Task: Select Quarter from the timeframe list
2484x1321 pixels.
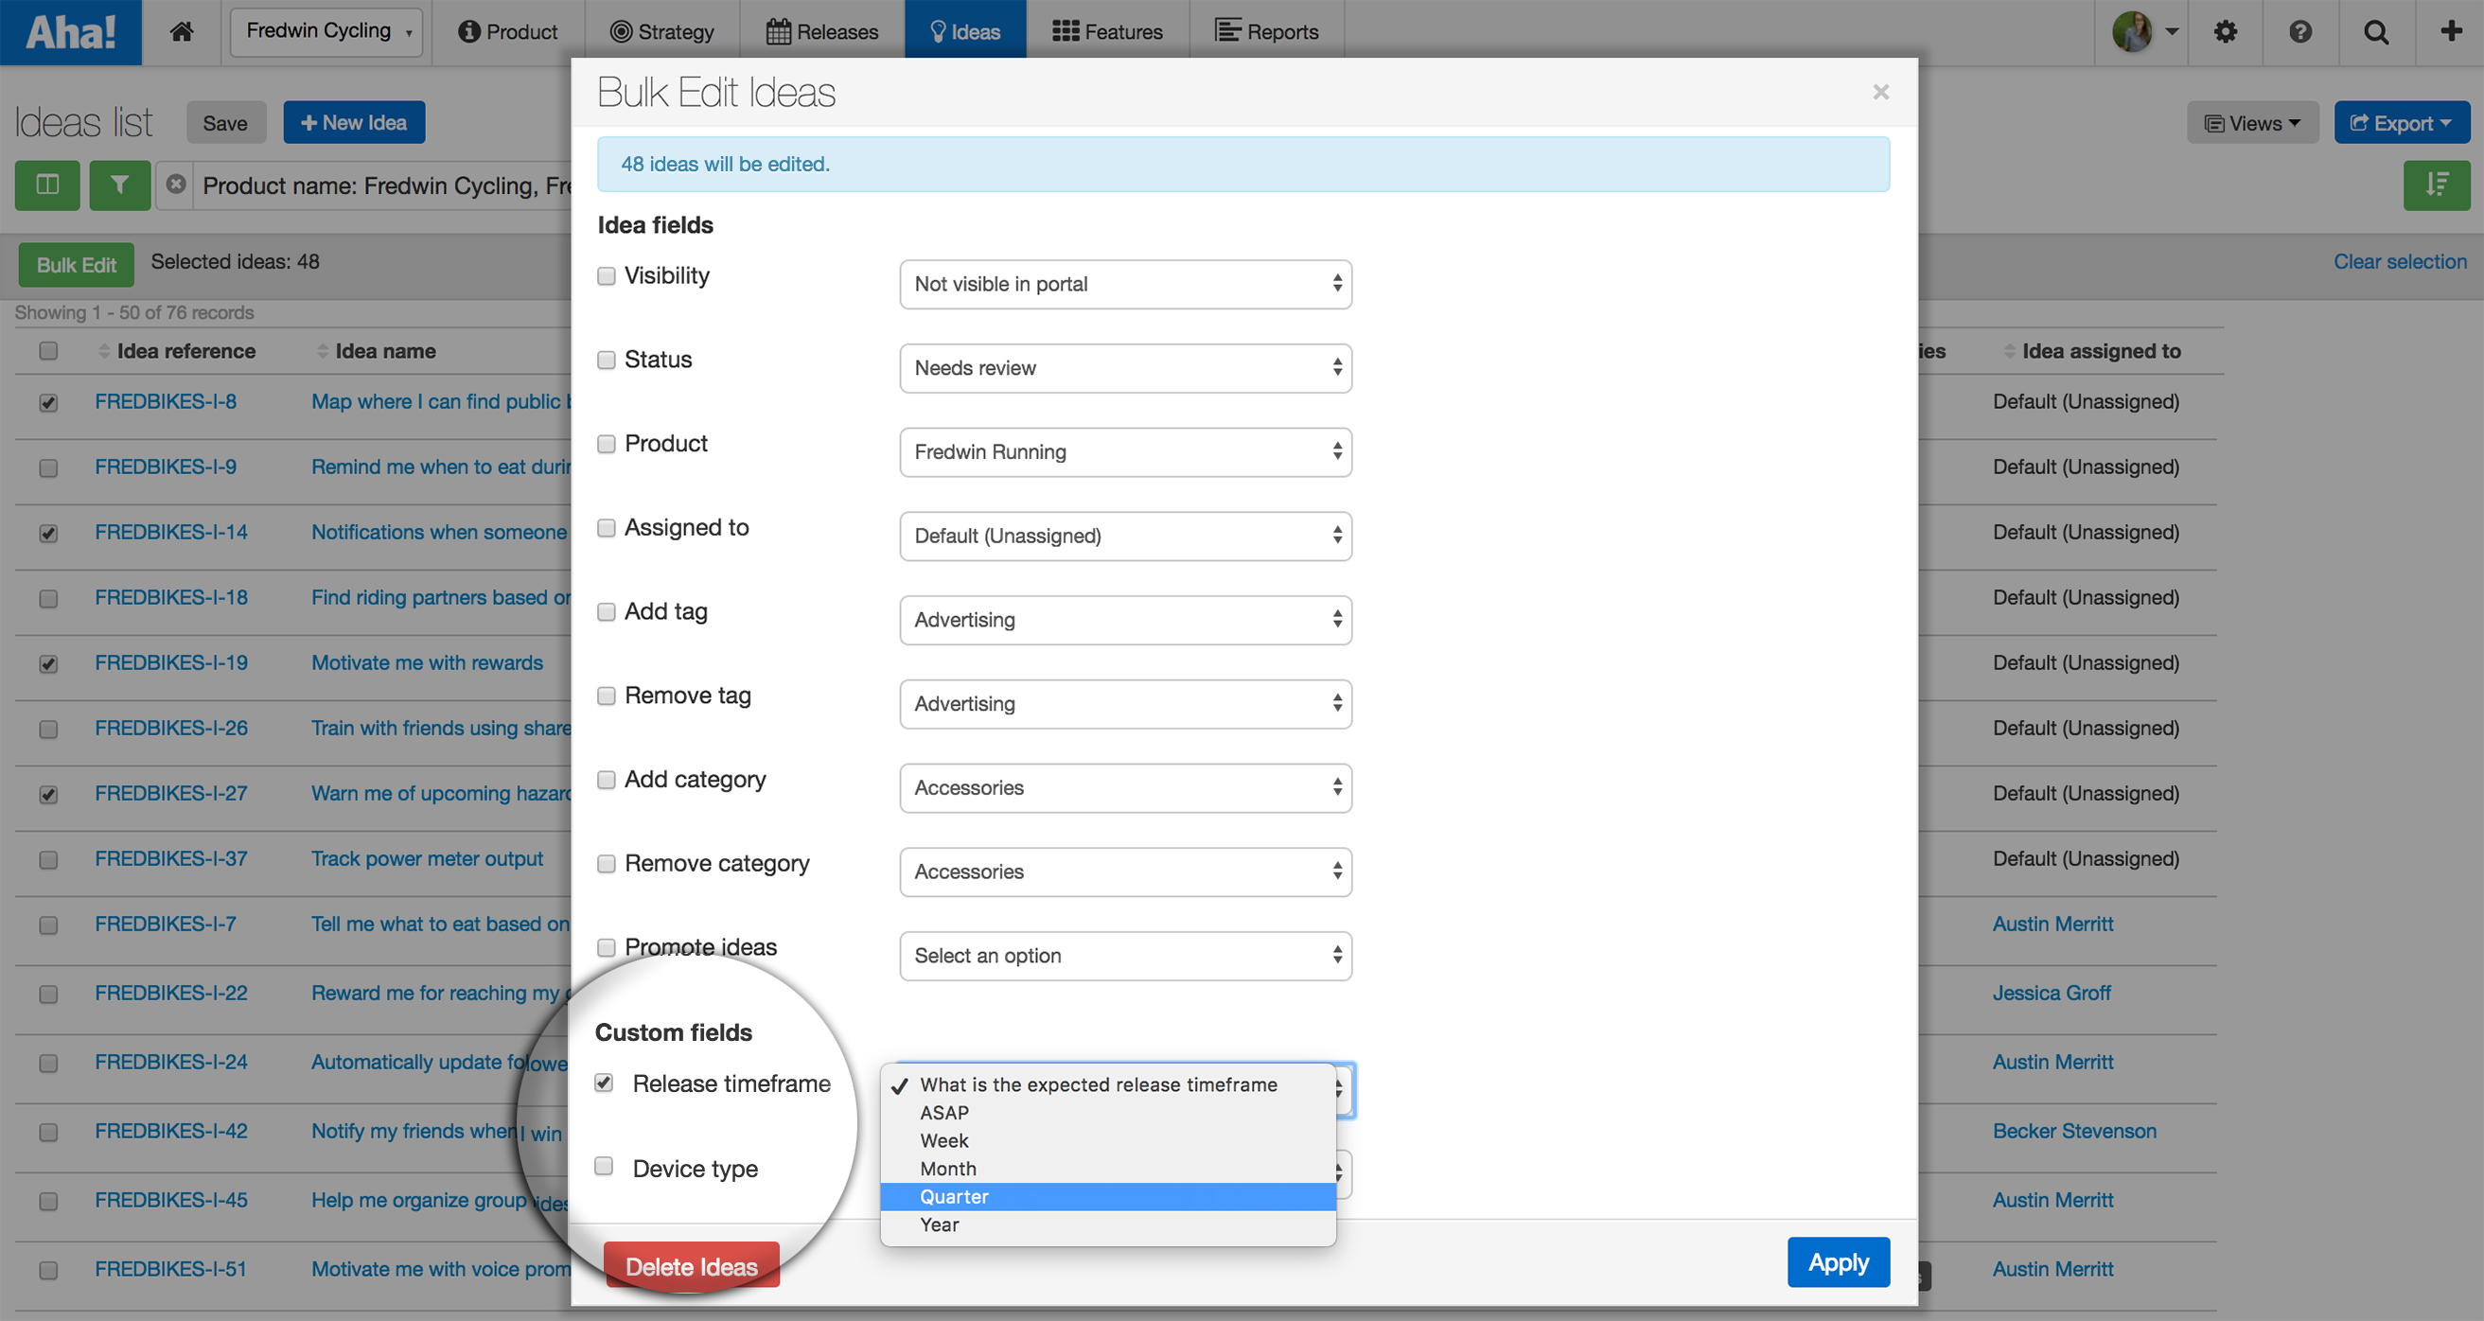Action: tap(954, 1197)
